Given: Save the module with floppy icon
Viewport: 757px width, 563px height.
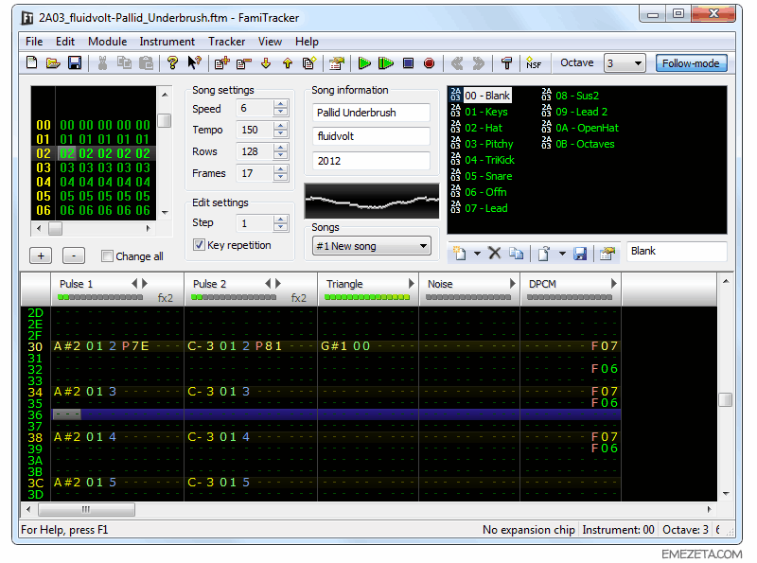Looking at the screenshot, I should pos(75,63).
